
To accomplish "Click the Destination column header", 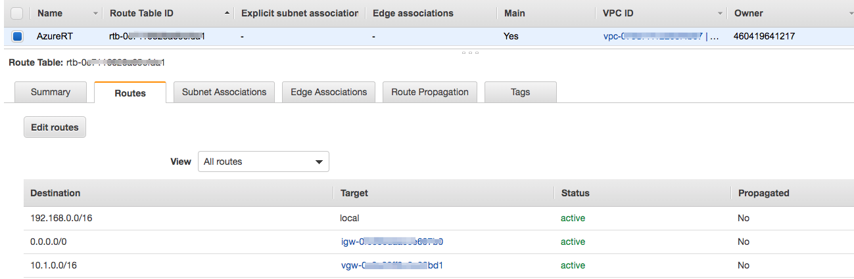I will 56,193.
